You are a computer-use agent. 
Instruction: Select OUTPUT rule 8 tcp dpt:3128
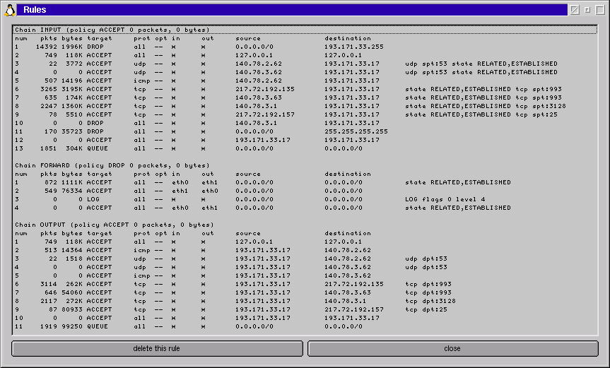[305, 301]
